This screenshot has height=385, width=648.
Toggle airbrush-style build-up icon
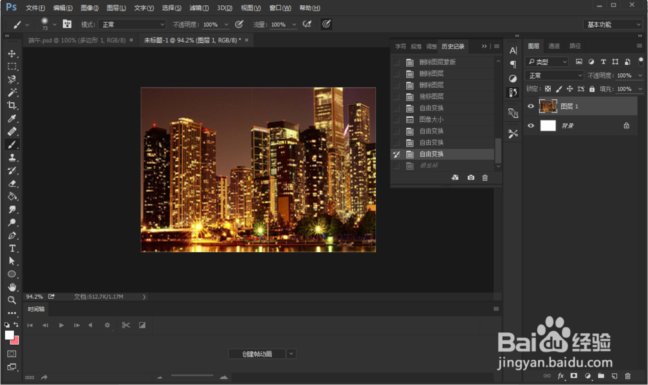point(307,24)
